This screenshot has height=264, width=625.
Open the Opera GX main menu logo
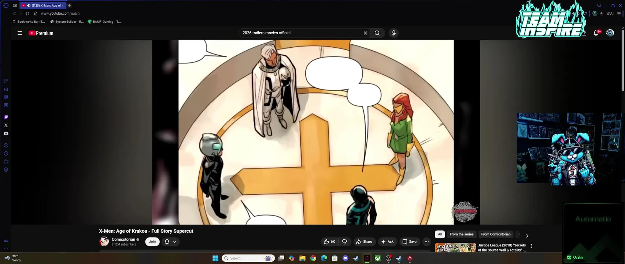pyautogui.click(x=6, y=5)
